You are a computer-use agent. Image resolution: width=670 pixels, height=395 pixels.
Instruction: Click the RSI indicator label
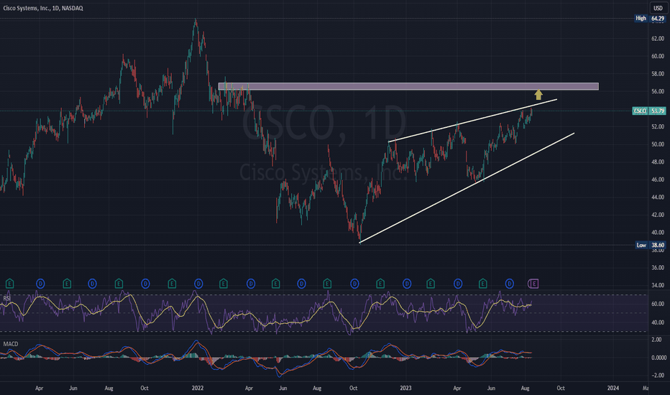pos(7,298)
